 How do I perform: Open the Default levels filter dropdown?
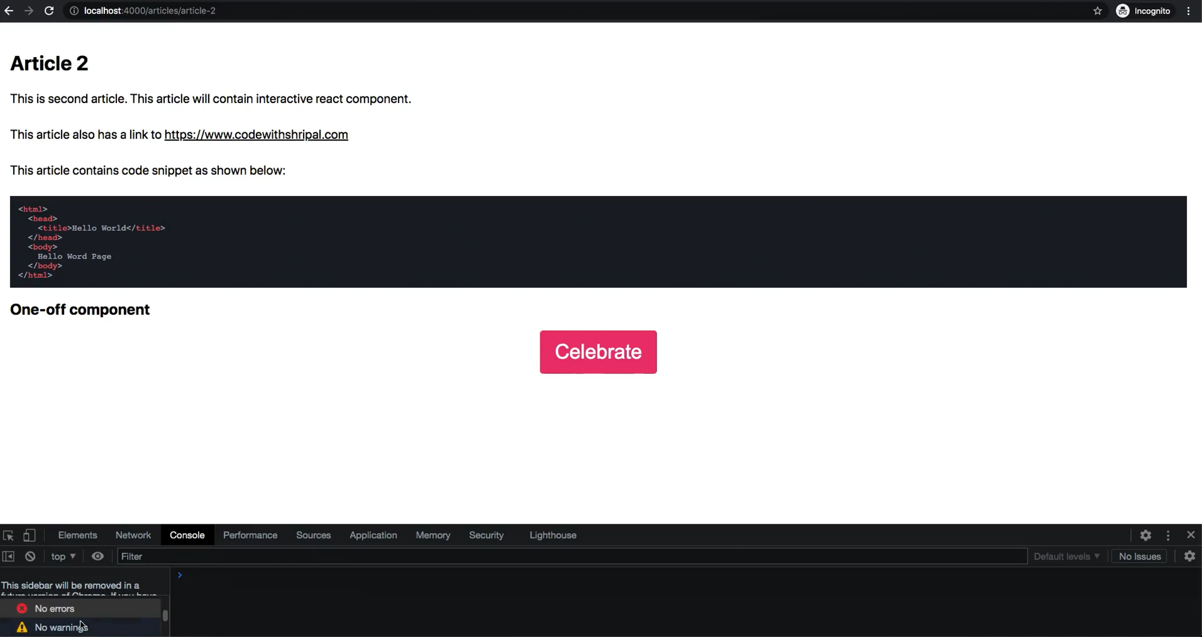pyautogui.click(x=1065, y=556)
